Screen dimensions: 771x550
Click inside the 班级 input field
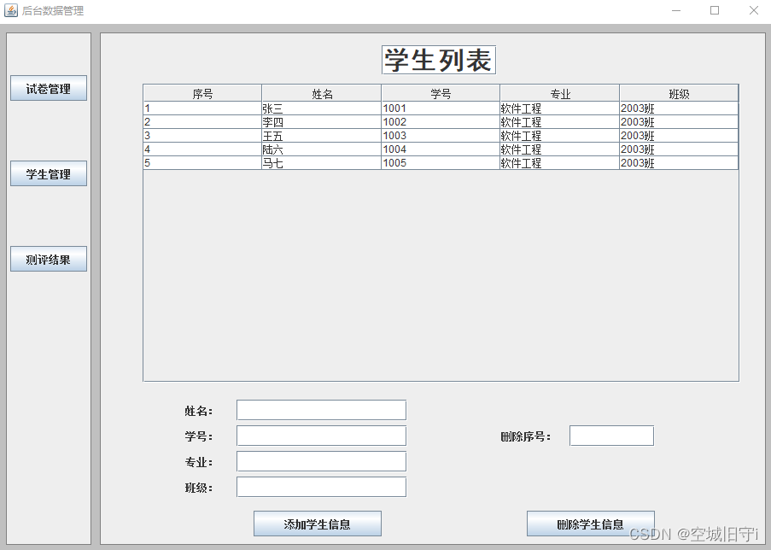coord(320,487)
